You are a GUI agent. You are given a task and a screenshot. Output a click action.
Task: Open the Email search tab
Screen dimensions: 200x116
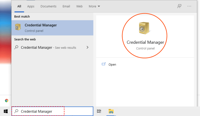click(66, 6)
